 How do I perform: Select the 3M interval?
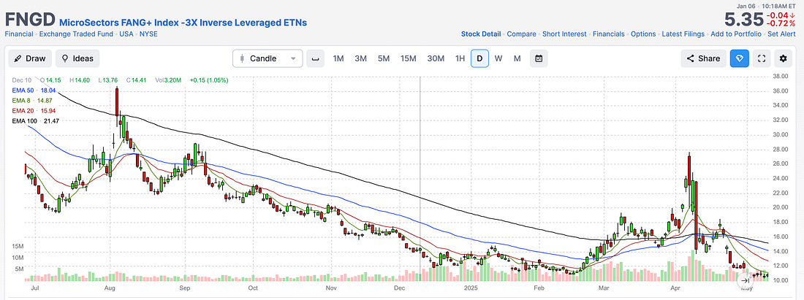coord(361,58)
